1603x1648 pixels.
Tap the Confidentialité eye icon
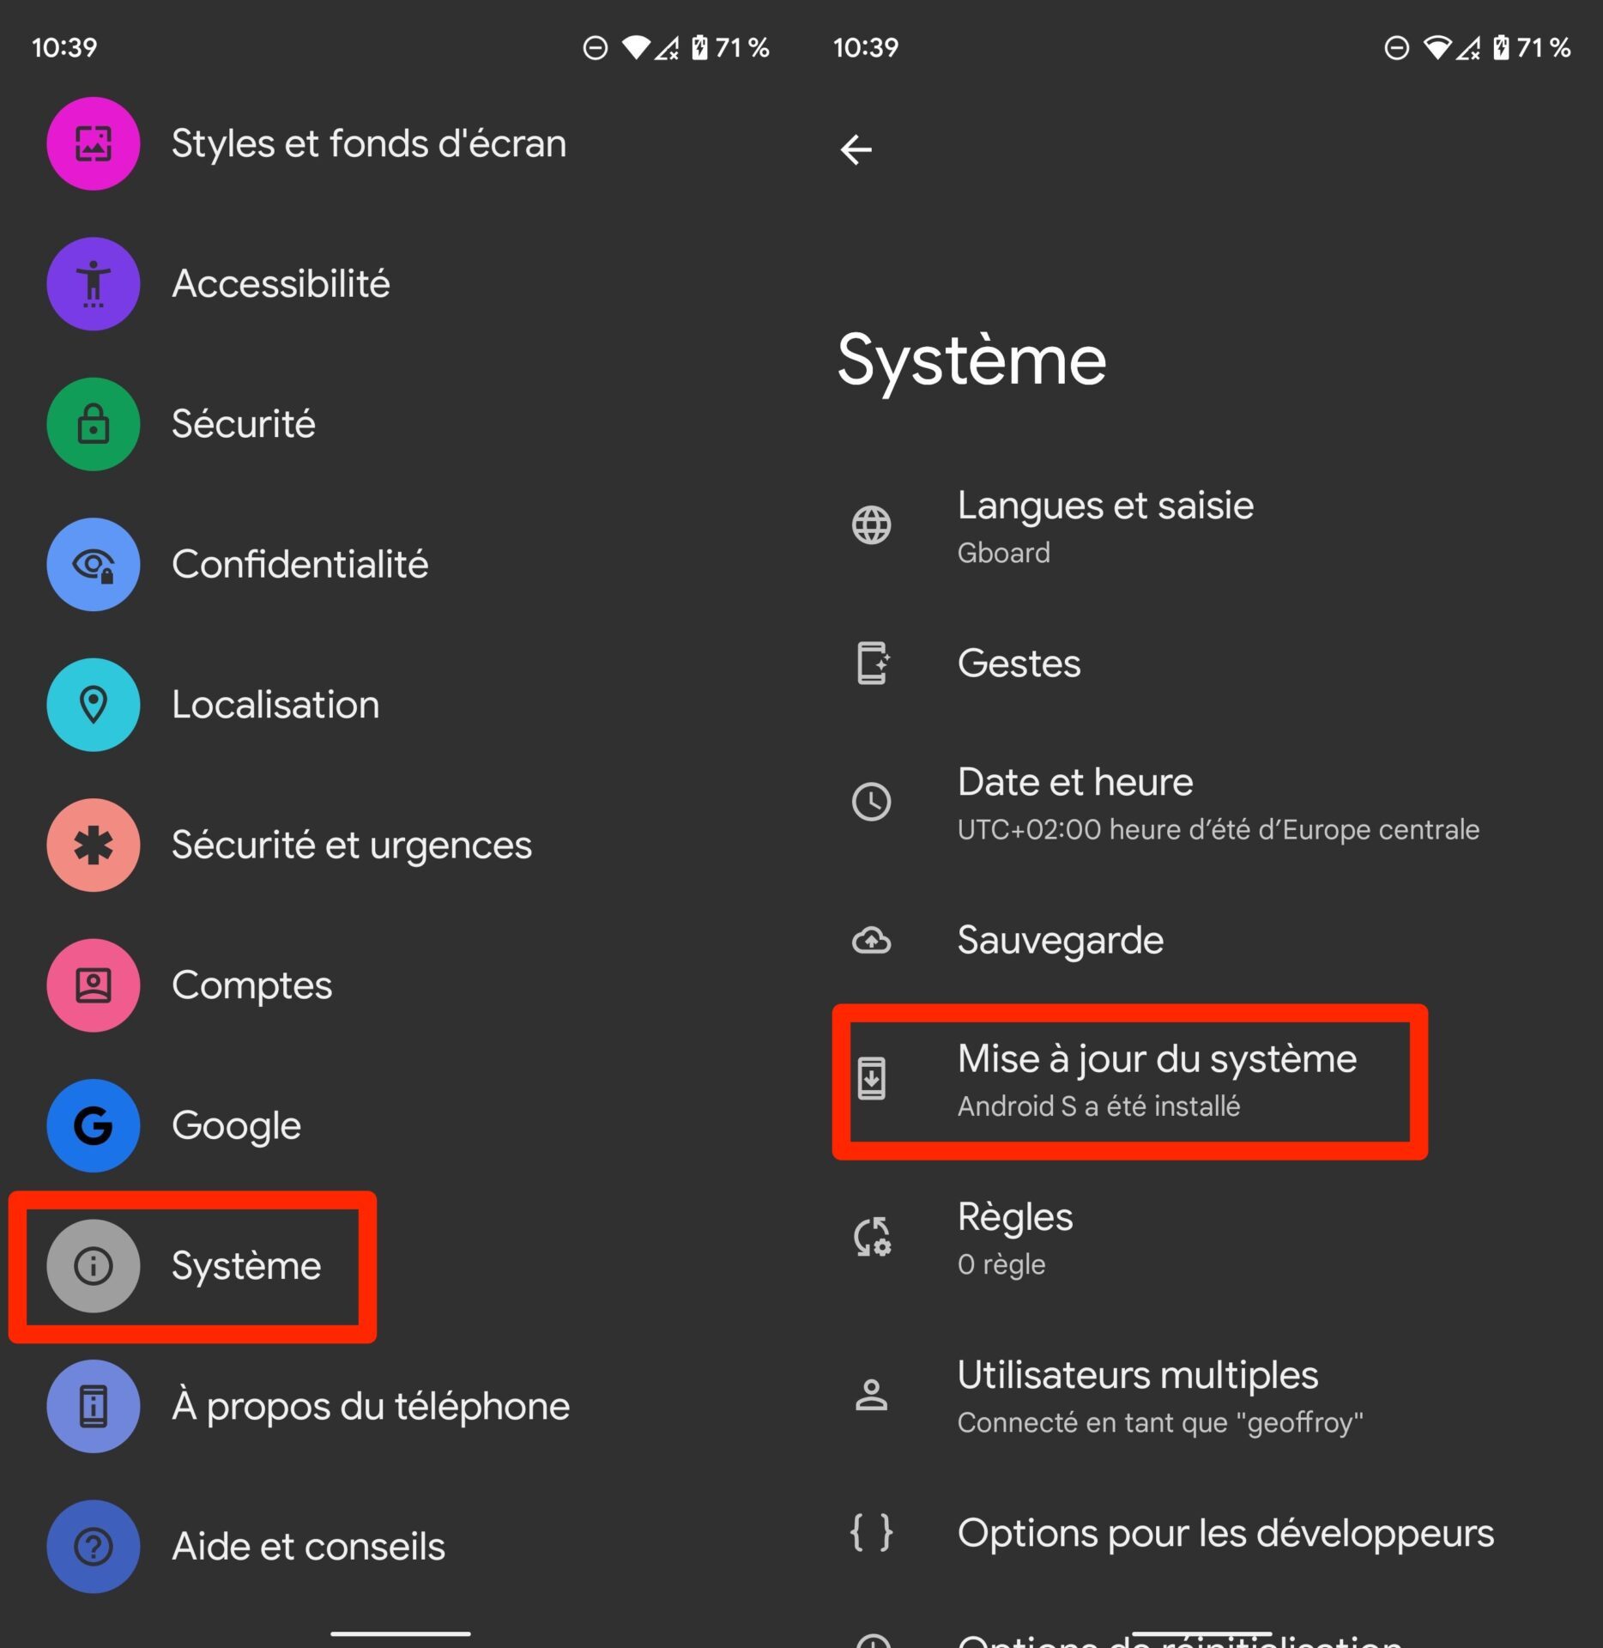pos(93,565)
